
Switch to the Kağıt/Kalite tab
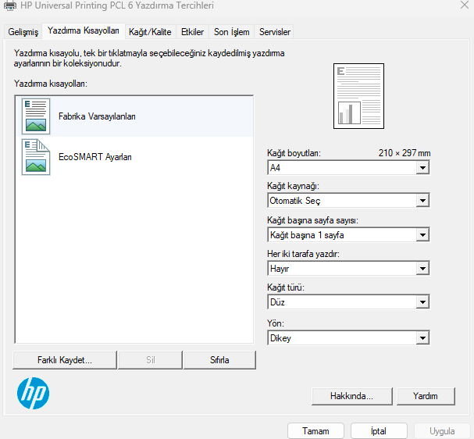coord(150,32)
